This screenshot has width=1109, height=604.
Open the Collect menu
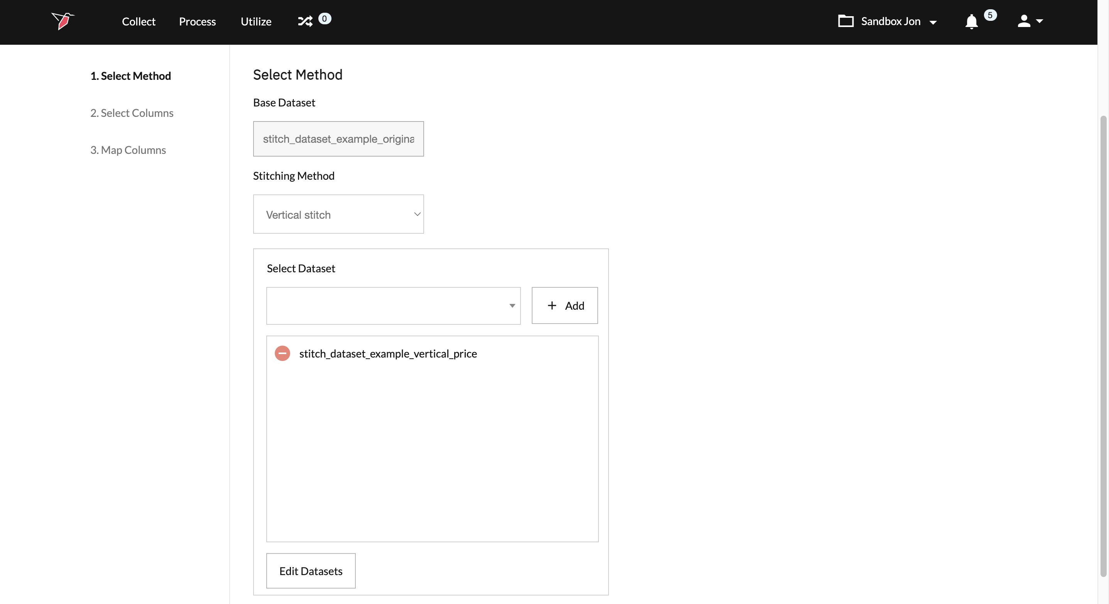pyautogui.click(x=138, y=22)
